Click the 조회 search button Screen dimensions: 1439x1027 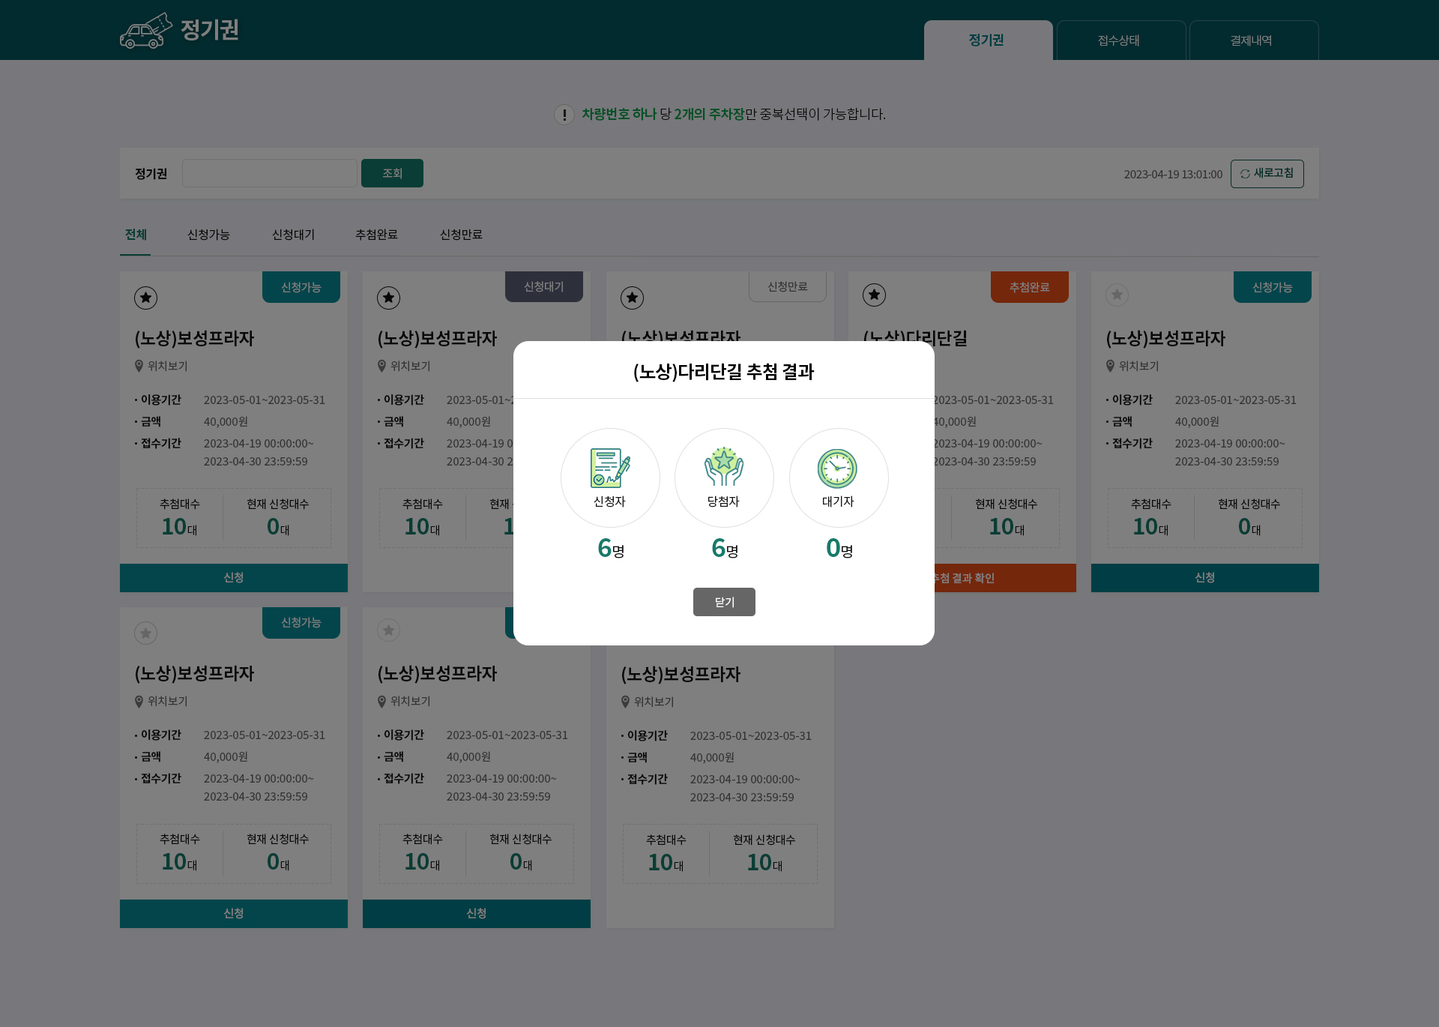pyautogui.click(x=392, y=172)
